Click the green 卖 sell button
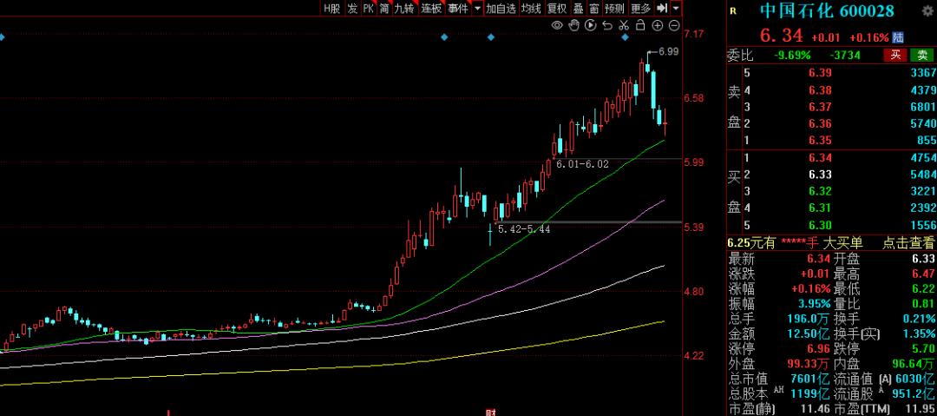The width and height of the screenshot is (937, 416). tap(922, 56)
